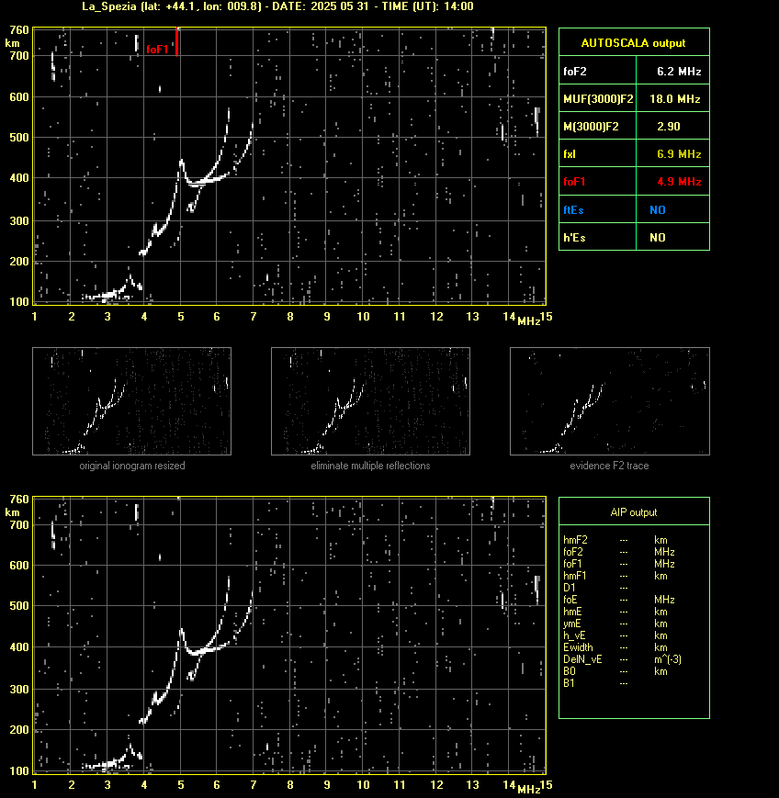Click the 400 height label on top ionogram
Viewport: 779px width, 798px height.
click(x=19, y=178)
